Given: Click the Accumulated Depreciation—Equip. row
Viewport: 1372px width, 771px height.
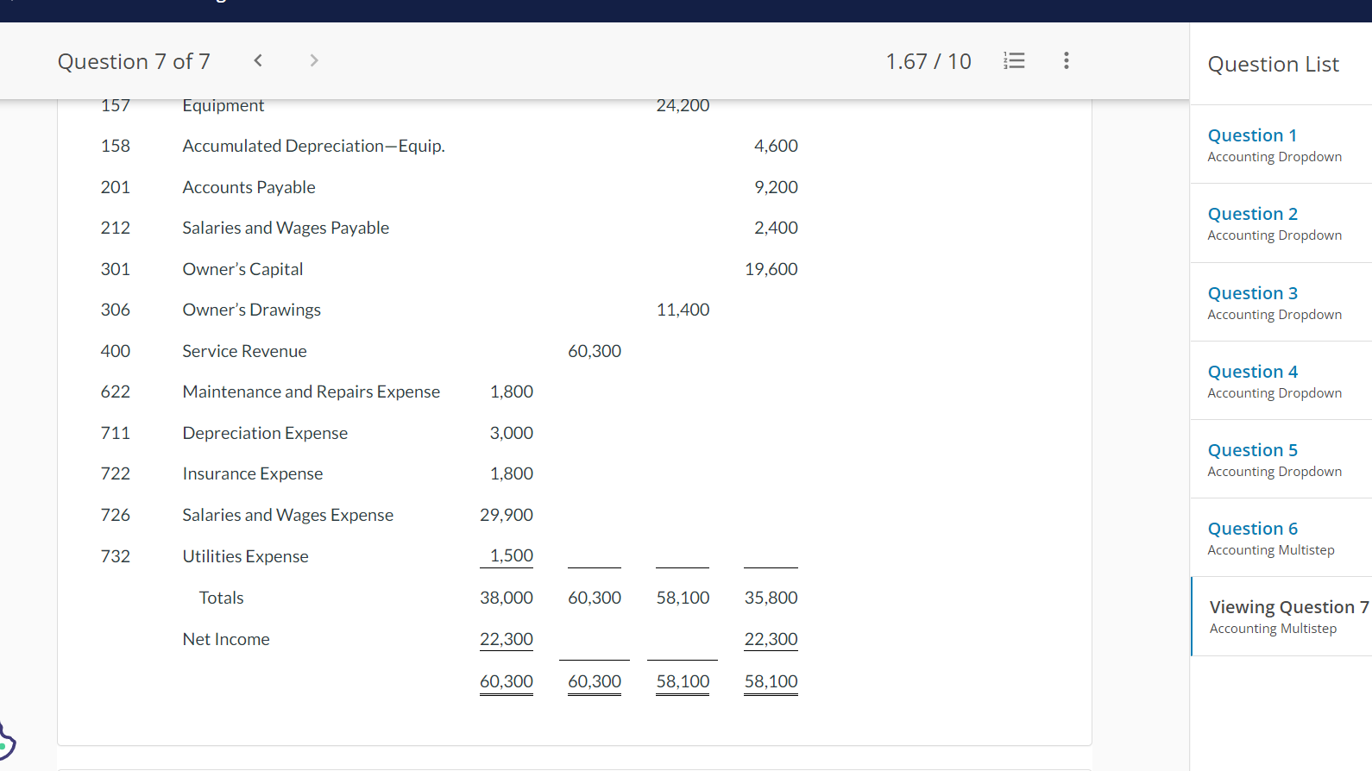Looking at the screenshot, I should 313,146.
